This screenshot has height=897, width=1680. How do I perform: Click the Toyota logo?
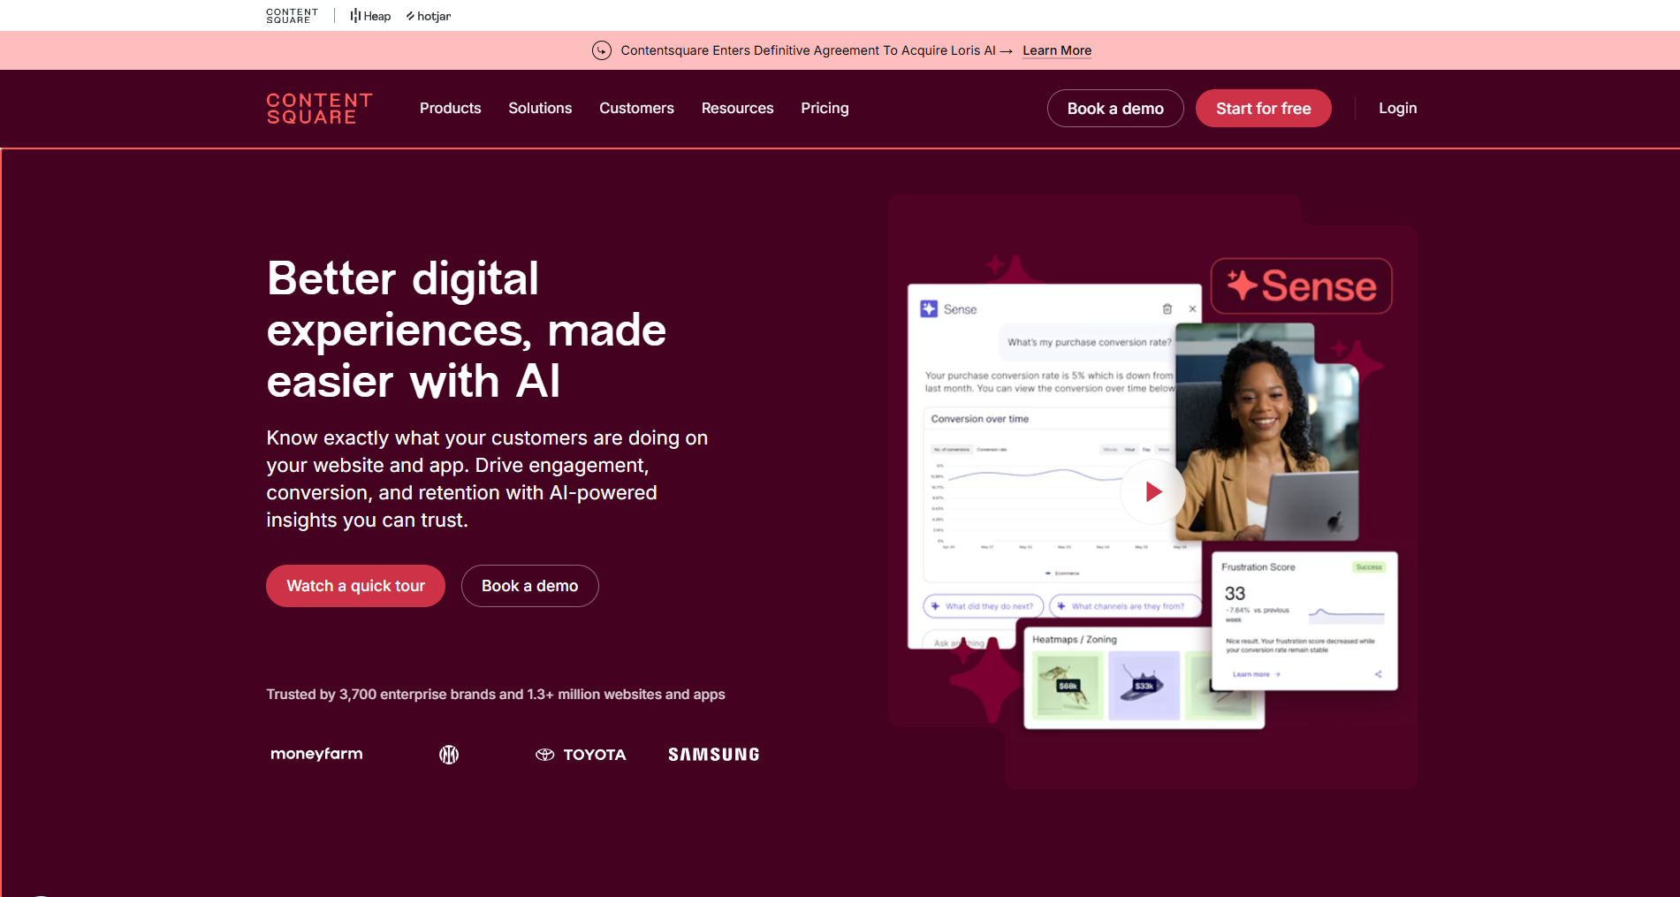coord(581,755)
